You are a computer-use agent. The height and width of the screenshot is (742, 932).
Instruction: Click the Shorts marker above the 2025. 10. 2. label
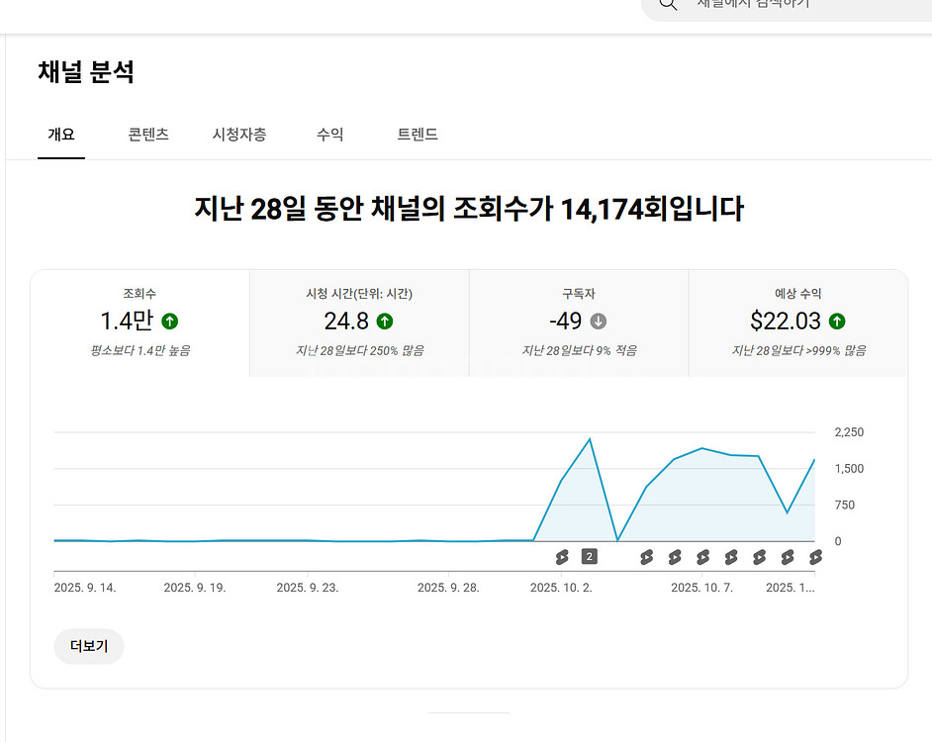562,557
